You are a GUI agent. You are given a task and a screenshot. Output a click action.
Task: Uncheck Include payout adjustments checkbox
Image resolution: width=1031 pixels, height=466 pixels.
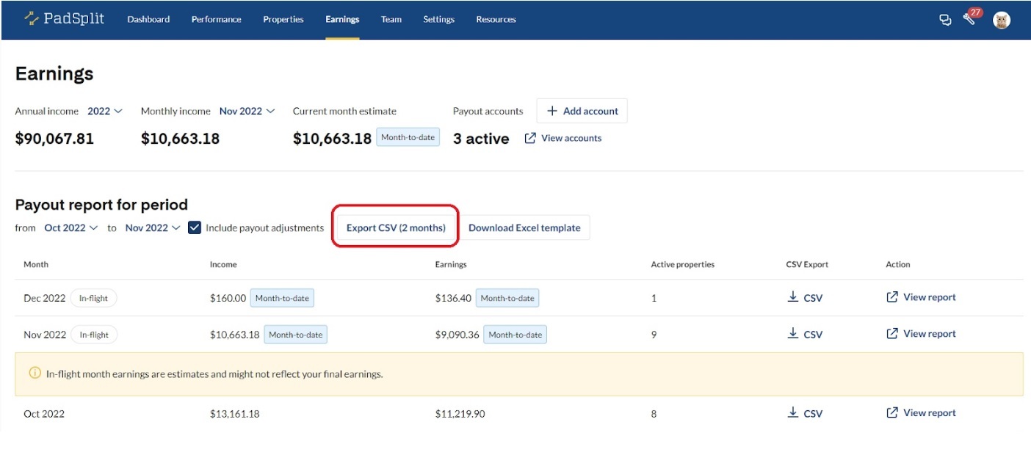click(x=195, y=227)
